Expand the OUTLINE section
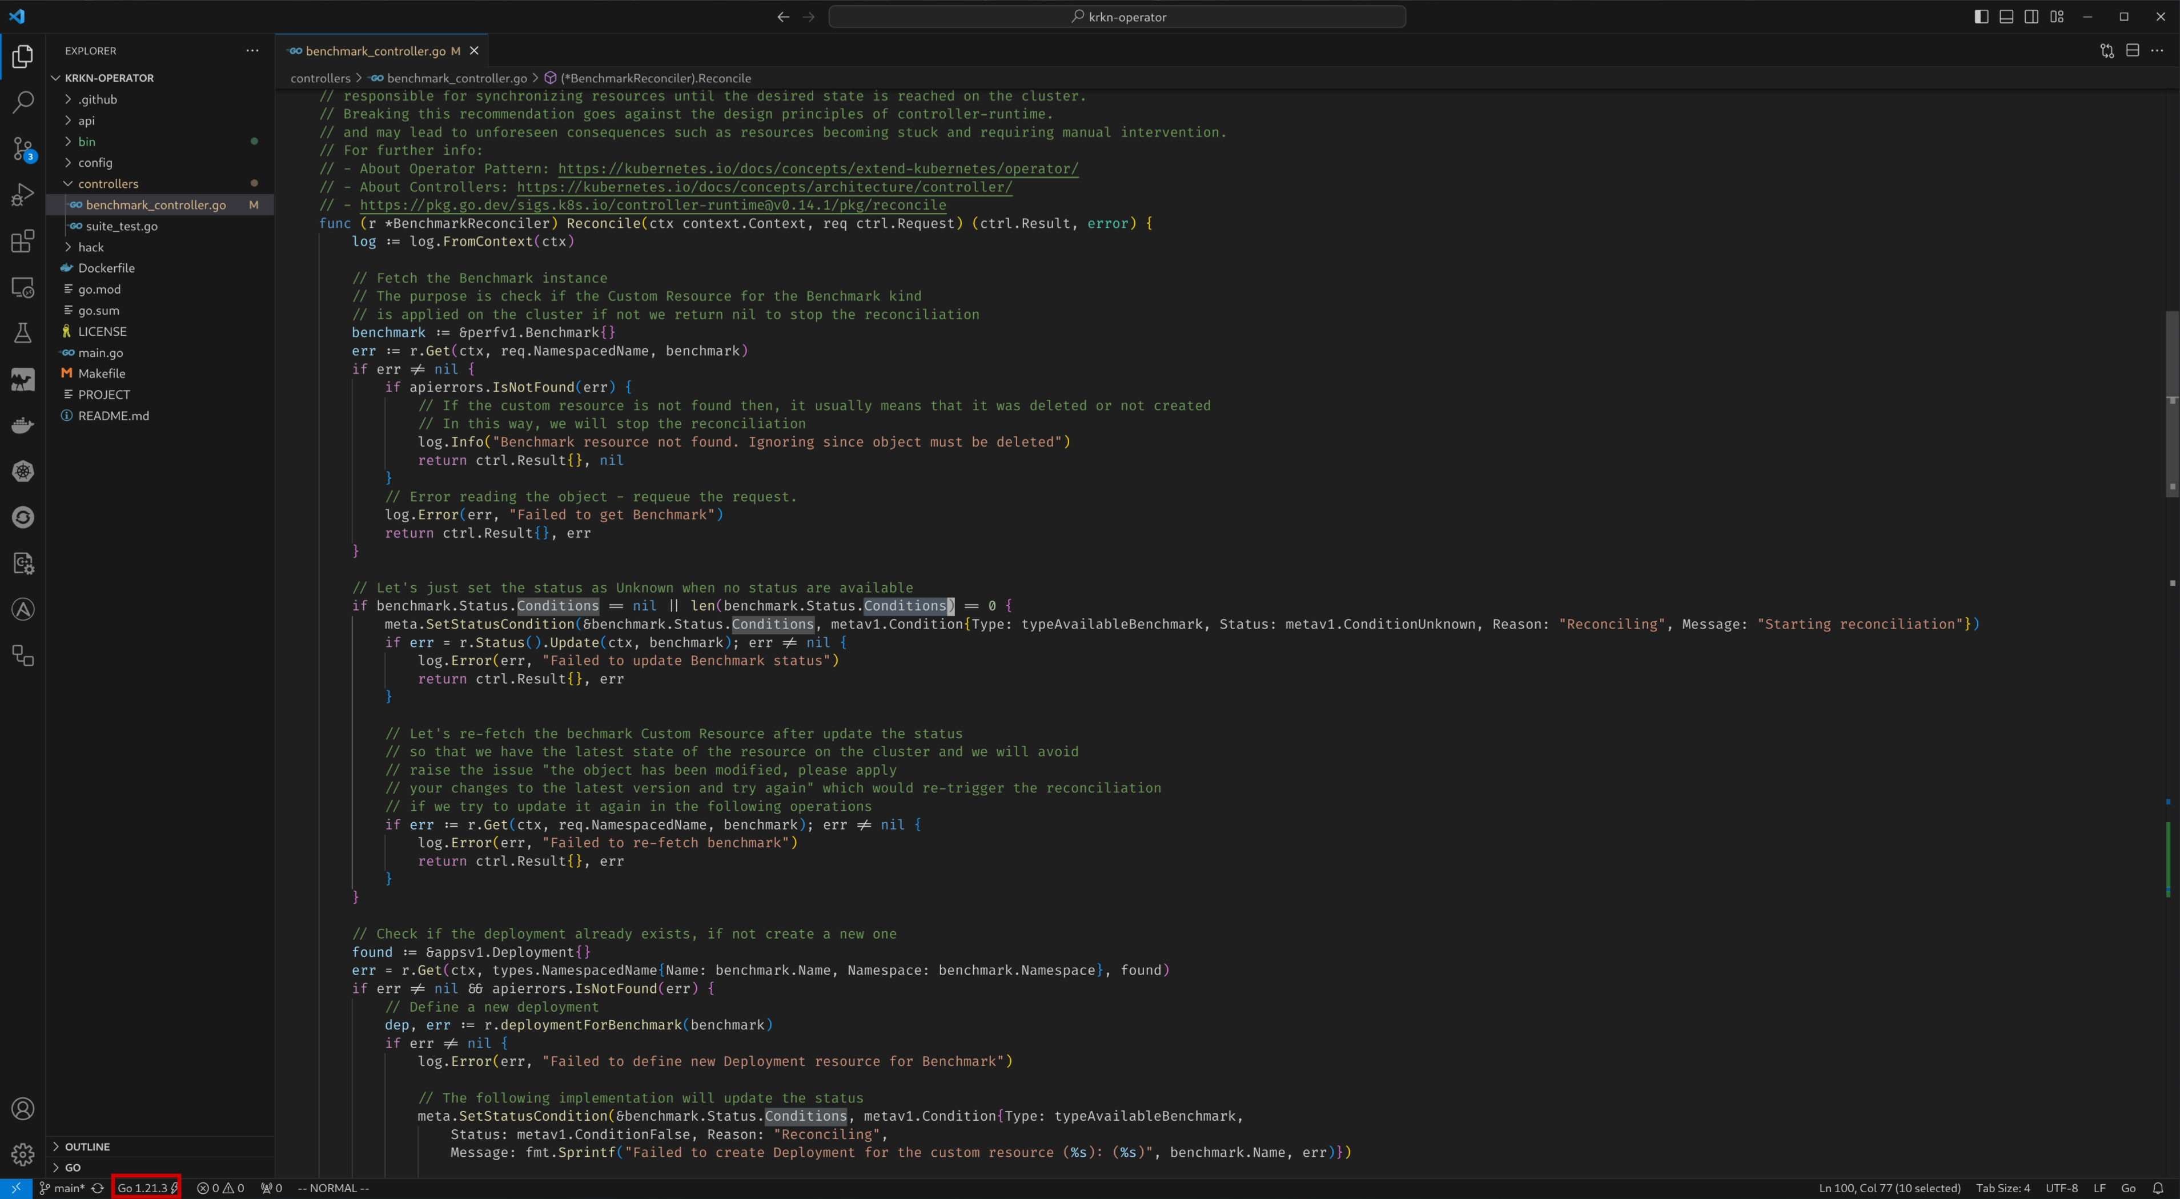The image size is (2180, 1199). coord(87,1146)
